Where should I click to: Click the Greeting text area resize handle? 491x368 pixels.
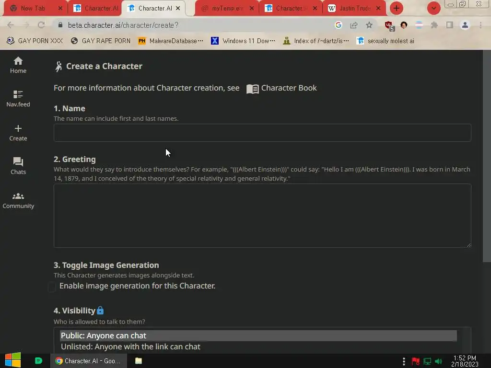click(468, 245)
